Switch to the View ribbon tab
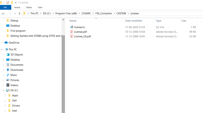 coord(40,7)
